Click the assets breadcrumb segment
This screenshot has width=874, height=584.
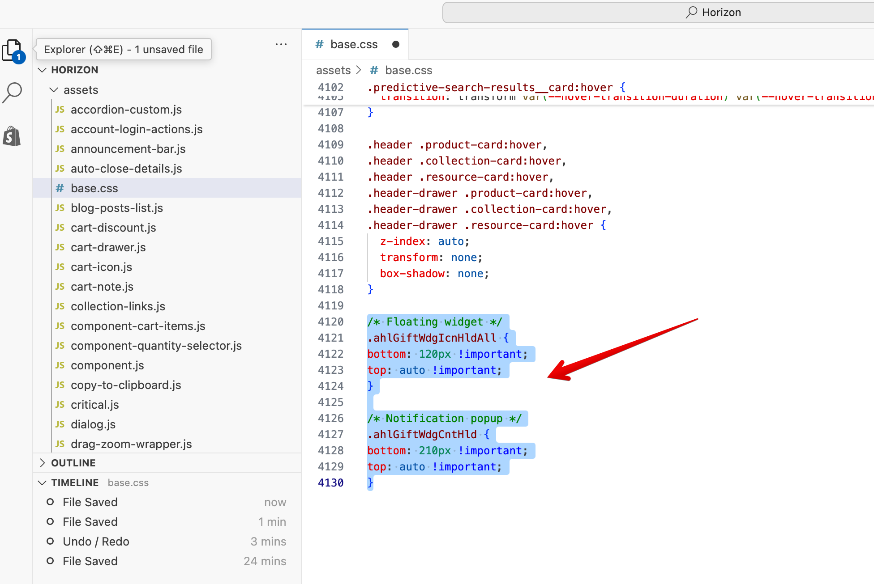[x=333, y=70]
